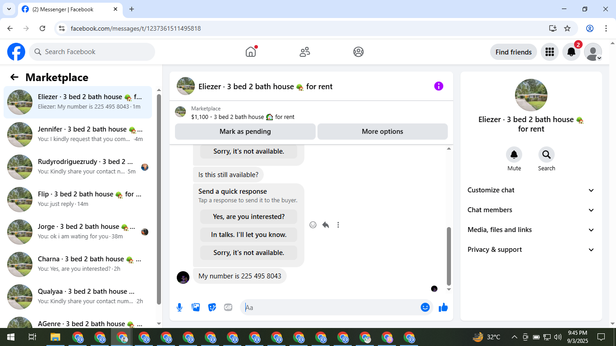Open Task View on the taskbar

[x=32, y=337]
